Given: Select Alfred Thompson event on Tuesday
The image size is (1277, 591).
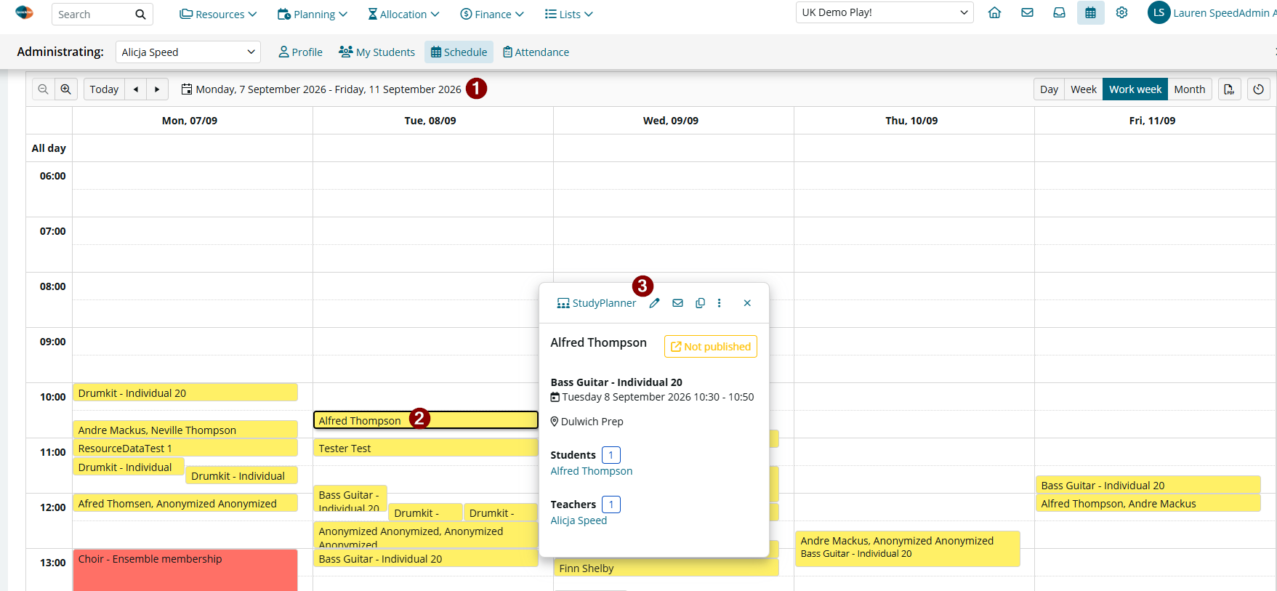Looking at the screenshot, I should click(x=425, y=420).
